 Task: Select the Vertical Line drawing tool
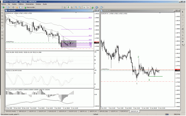[183, 19]
